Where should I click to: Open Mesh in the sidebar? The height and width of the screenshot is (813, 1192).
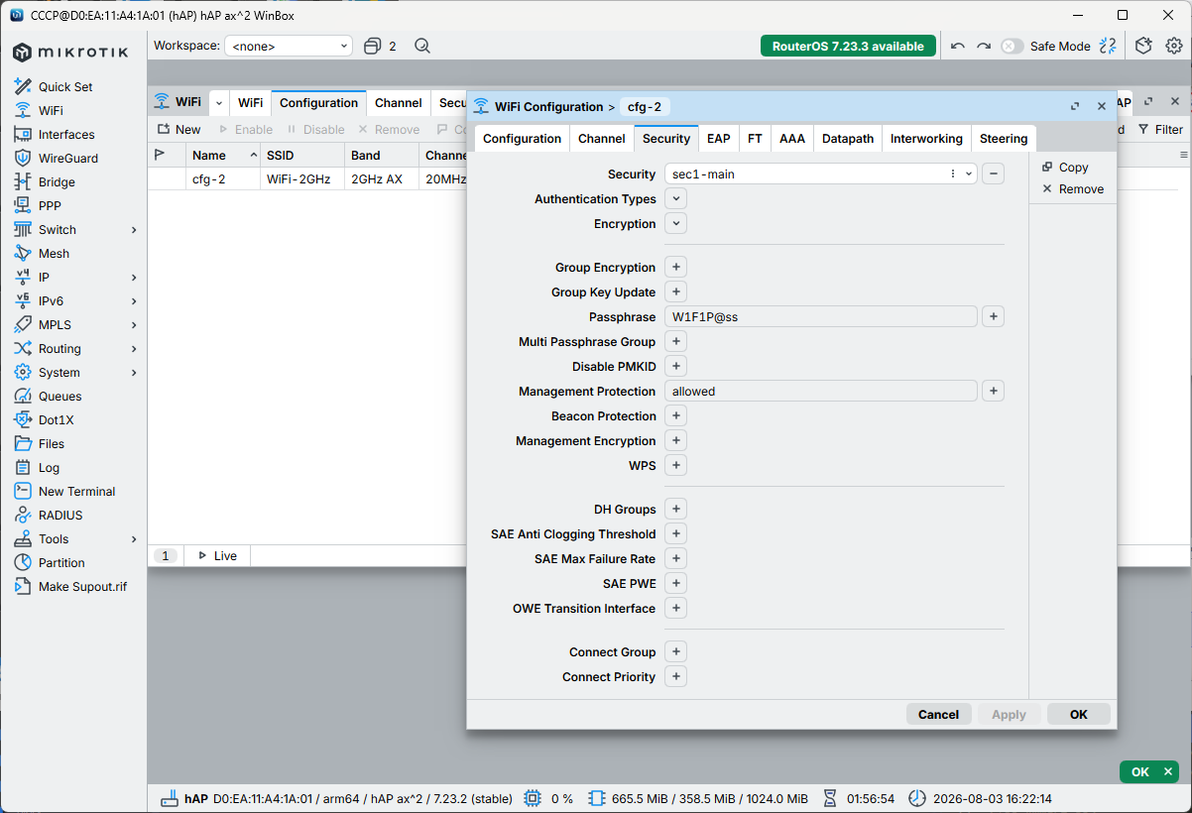54,254
